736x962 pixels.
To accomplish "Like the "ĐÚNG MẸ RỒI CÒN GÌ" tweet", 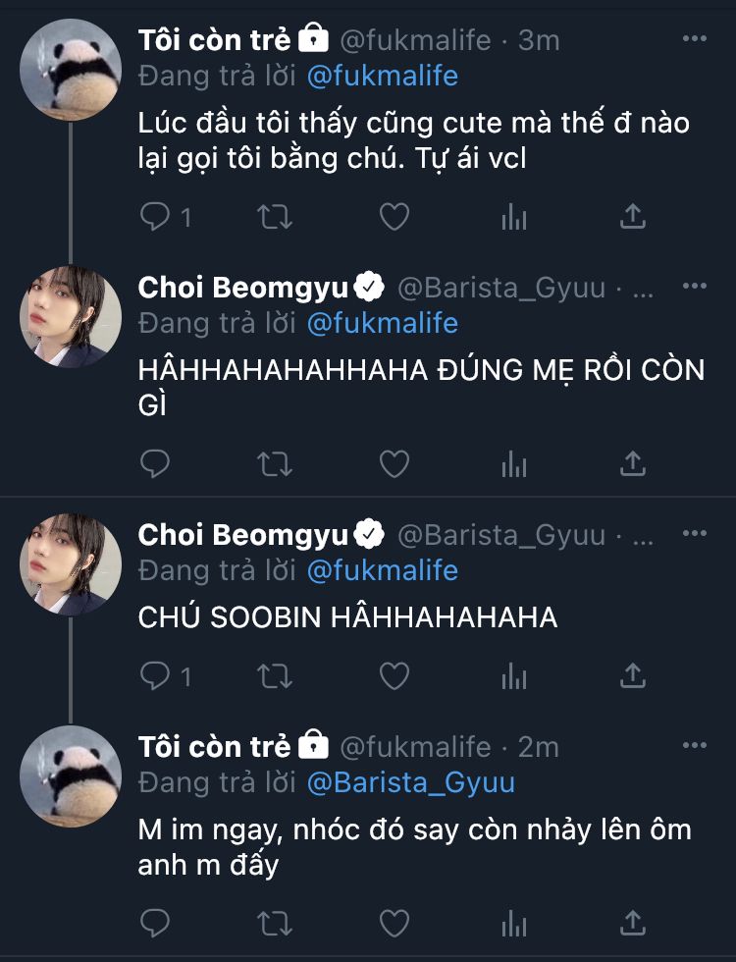I will click(394, 462).
